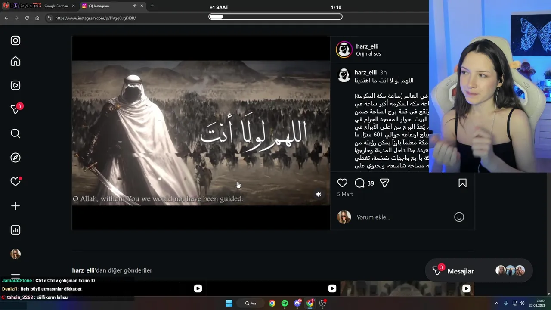Image resolution: width=551 pixels, height=310 pixels.
Task: Share the post with paper plane icon
Action: tap(384, 183)
